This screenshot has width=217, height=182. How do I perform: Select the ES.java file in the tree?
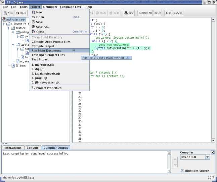[x=20, y=65]
